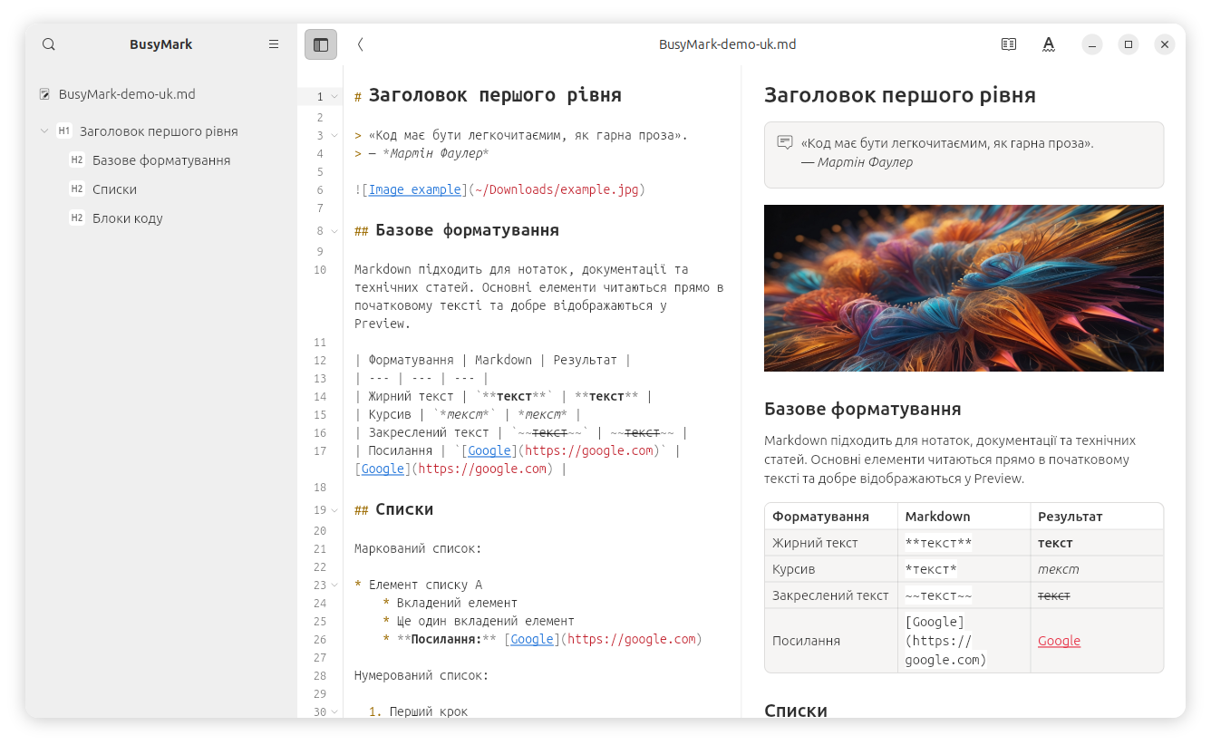Click the BusyMark title in sidebar header
The width and height of the screenshot is (1211, 745).
click(x=161, y=44)
